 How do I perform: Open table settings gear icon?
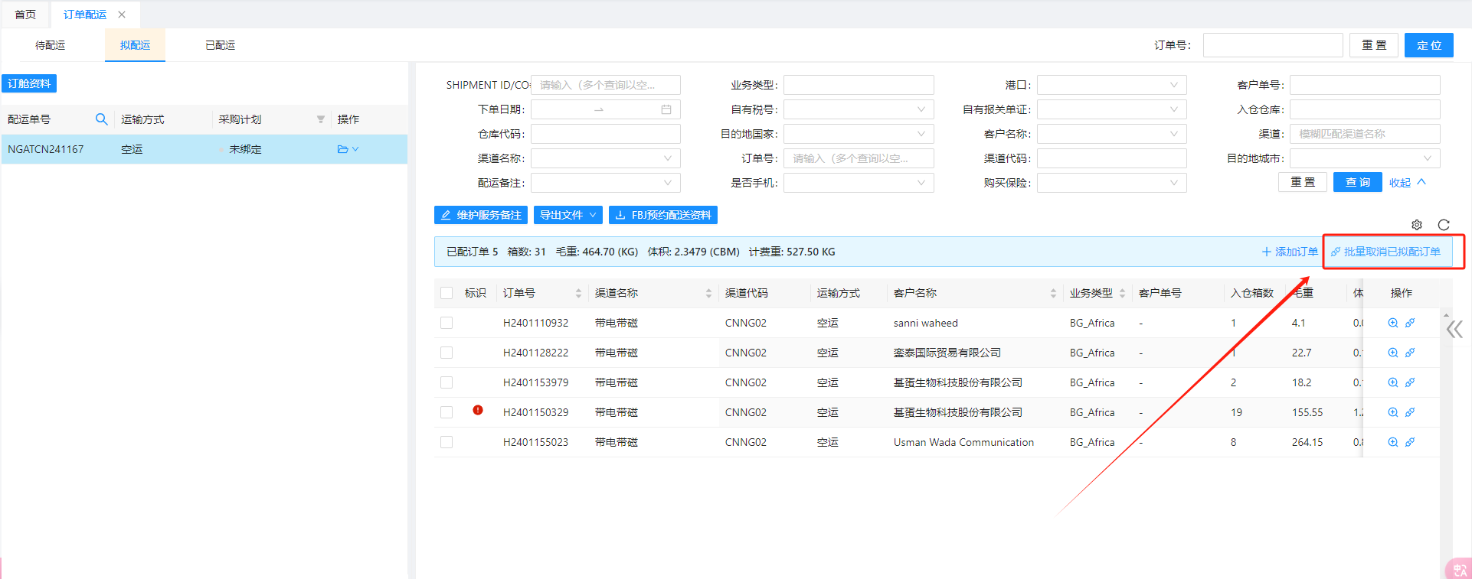click(x=1417, y=225)
